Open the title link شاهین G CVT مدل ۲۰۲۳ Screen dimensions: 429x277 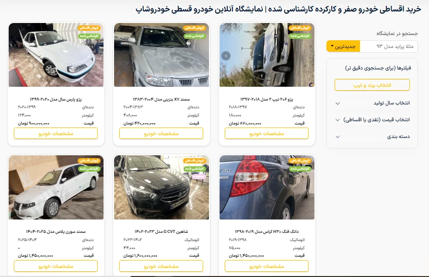(x=161, y=231)
